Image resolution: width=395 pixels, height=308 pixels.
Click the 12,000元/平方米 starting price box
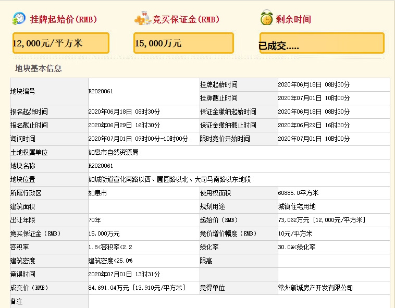click(x=61, y=43)
